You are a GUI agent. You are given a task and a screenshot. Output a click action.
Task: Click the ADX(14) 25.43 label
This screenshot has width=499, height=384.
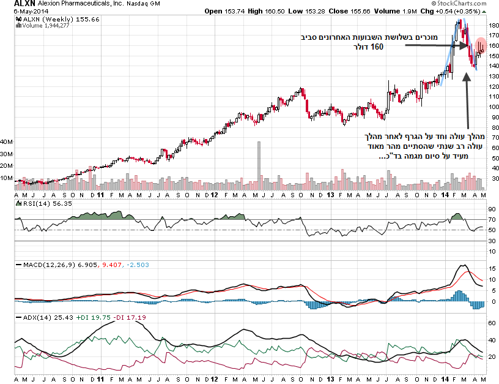pyautogui.click(x=48, y=318)
